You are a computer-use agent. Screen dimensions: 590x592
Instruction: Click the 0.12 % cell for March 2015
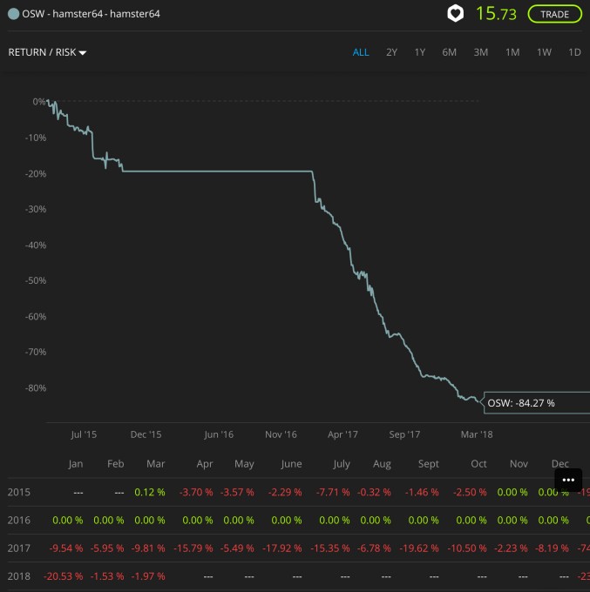(x=150, y=493)
